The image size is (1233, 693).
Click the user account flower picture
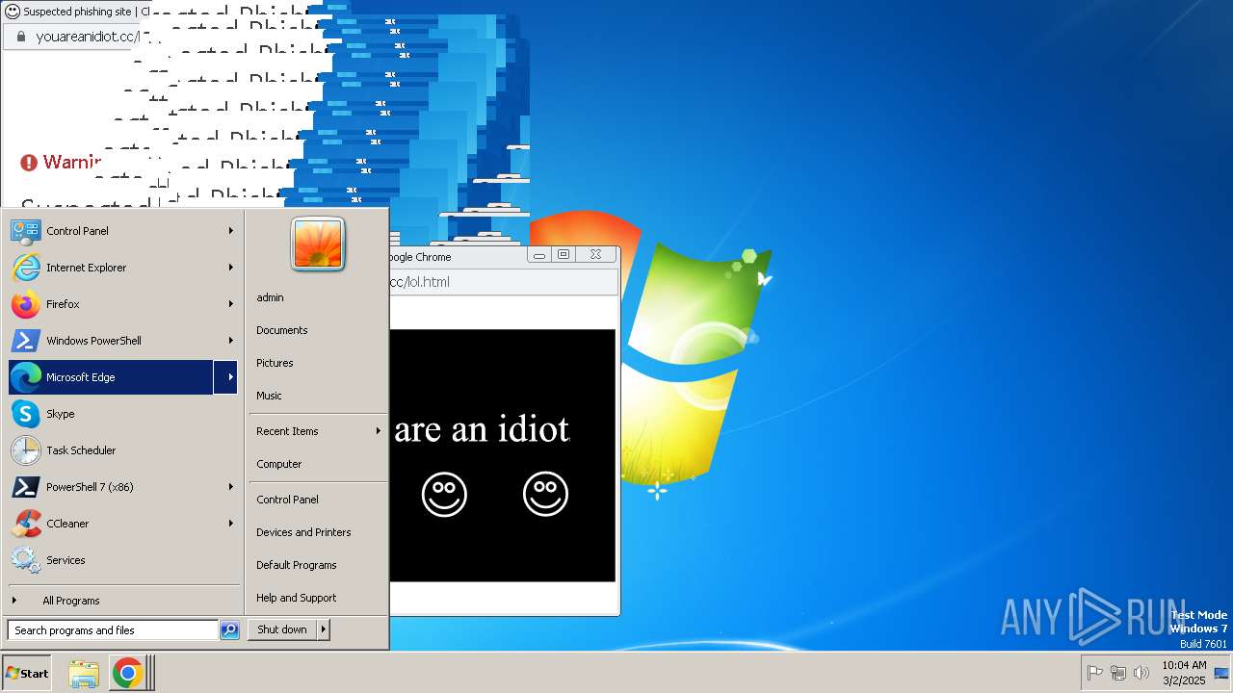tap(318, 244)
